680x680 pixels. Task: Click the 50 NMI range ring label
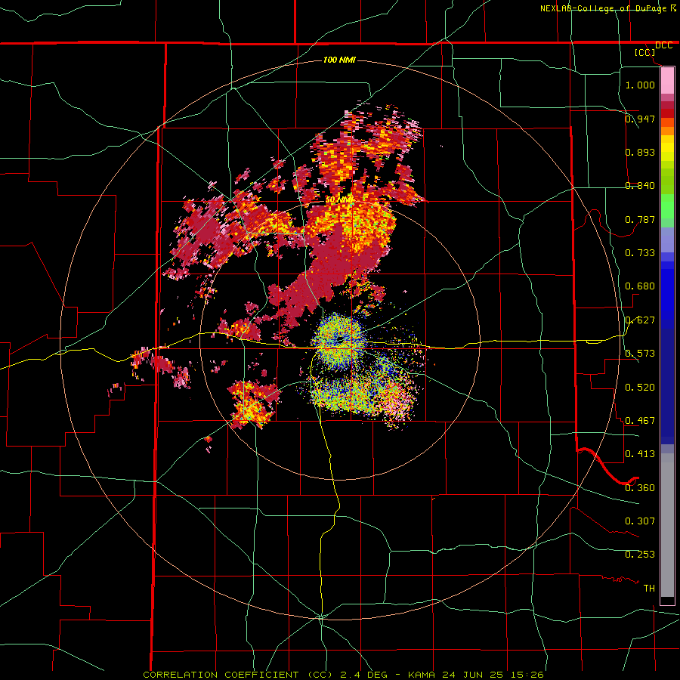pos(339,200)
